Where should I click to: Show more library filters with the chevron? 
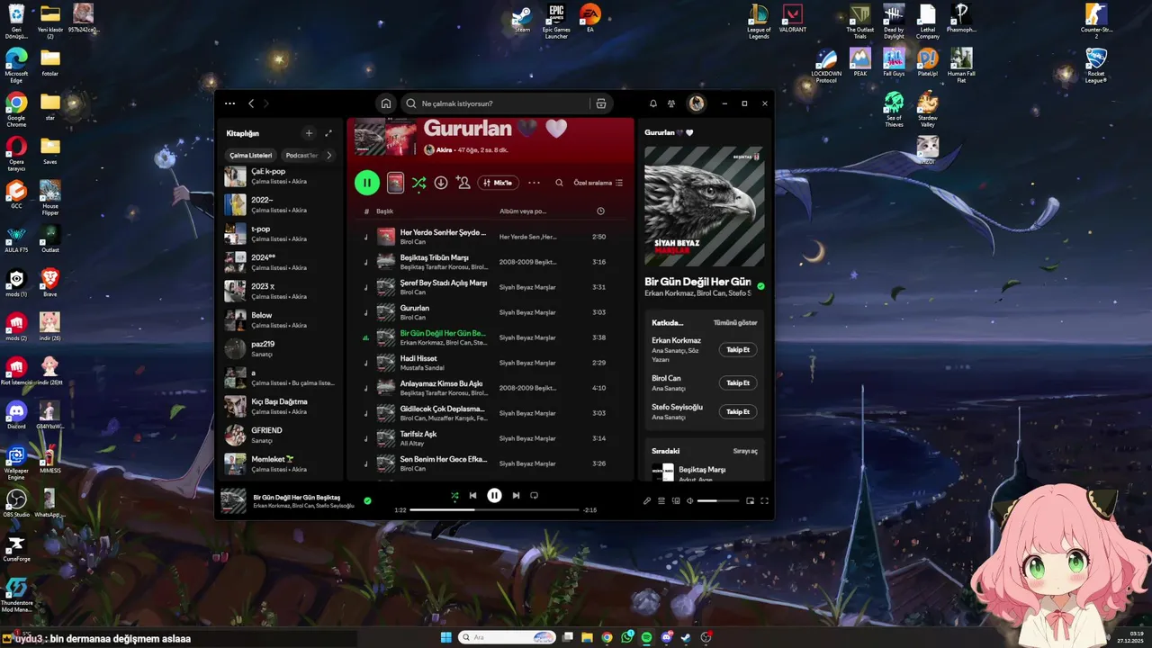point(328,155)
